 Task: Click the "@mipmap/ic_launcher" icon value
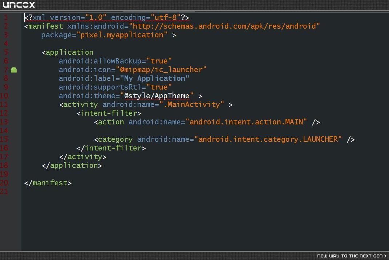pyautogui.click(x=161, y=70)
